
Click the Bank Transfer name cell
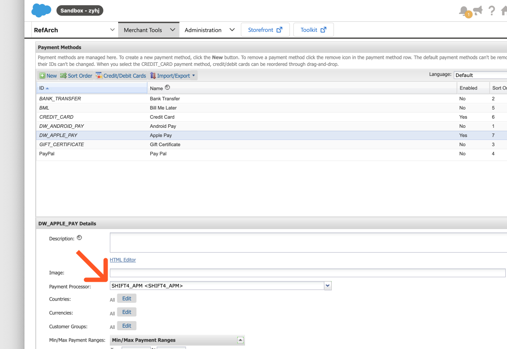point(165,99)
